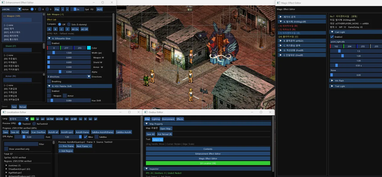Screen dimensions: 382x177
Task: Step back with the < frame button
Action: (62, 9)
